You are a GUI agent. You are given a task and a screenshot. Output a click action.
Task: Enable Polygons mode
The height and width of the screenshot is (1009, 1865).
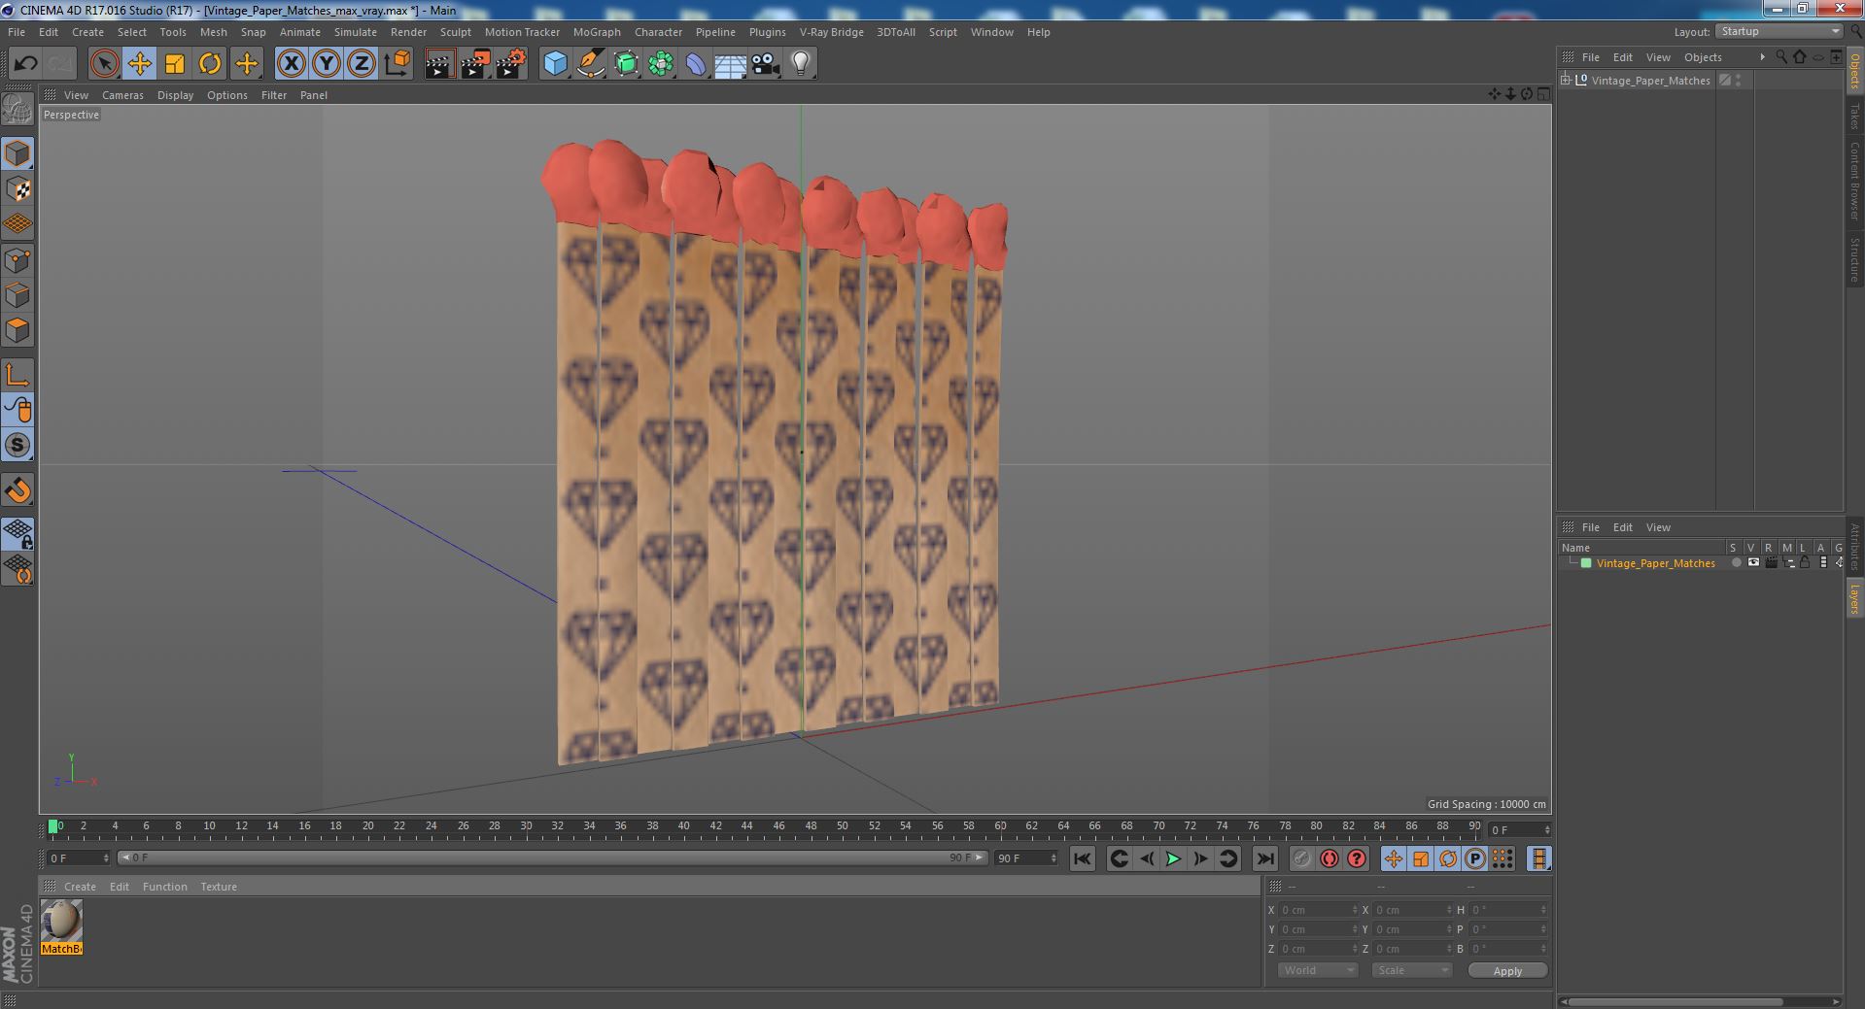click(17, 330)
